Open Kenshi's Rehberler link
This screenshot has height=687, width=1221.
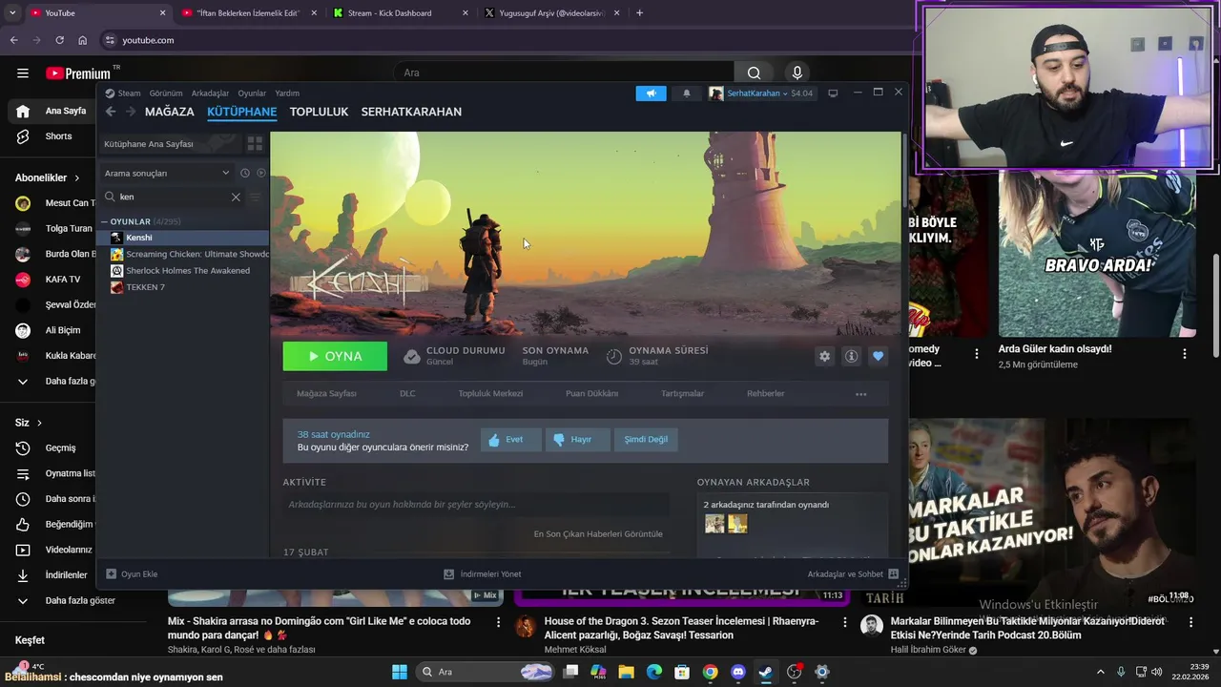coord(766,394)
